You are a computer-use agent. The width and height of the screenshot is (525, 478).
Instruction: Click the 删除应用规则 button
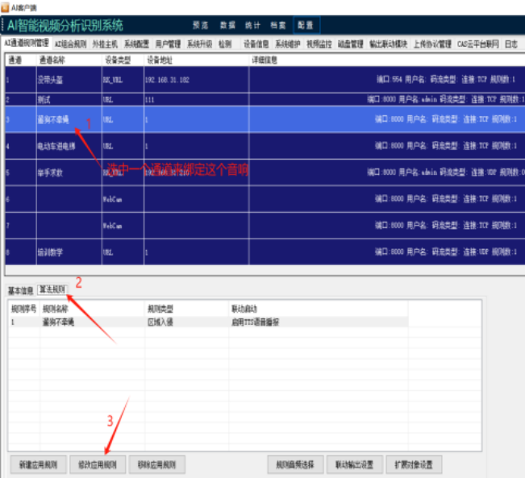(156, 464)
